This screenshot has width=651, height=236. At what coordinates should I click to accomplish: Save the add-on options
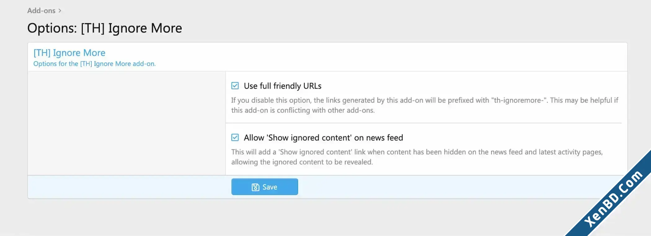tap(265, 187)
